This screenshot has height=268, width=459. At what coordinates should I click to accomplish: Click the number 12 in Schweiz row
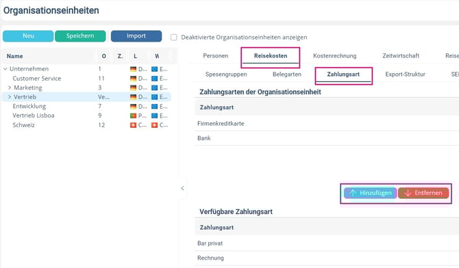tap(101, 125)
